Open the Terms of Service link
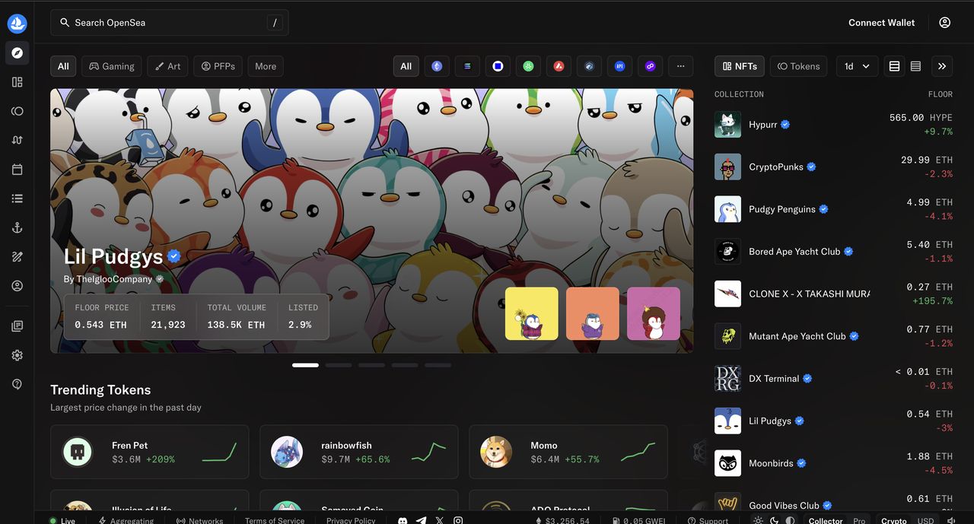The image size is (974, 524). click(274, 521)
